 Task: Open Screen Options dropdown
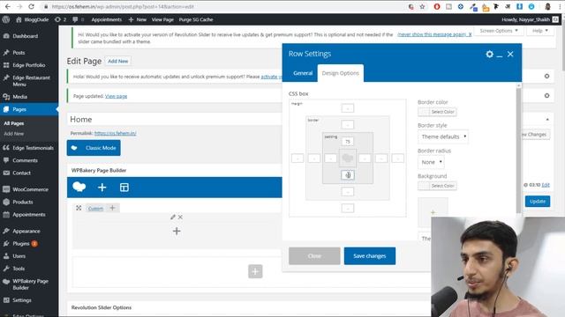tap(499, 31)
